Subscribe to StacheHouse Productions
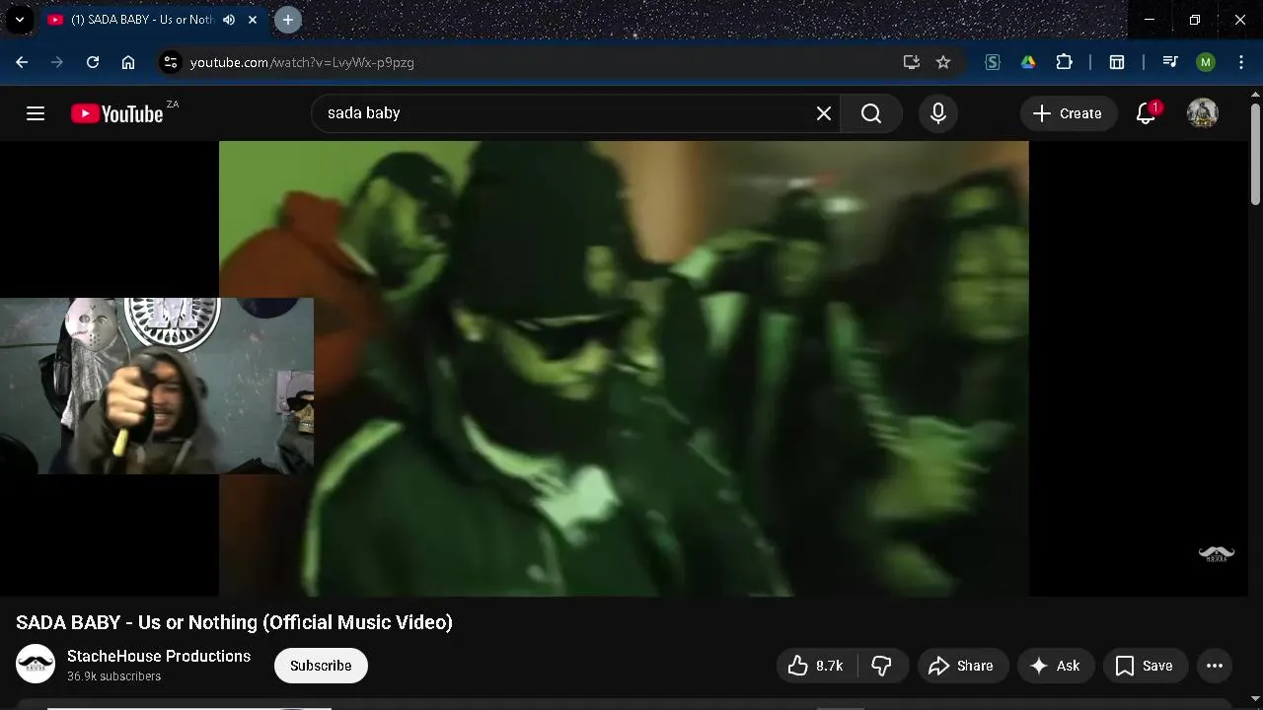Screen dimensions: 1263x710 321,666
